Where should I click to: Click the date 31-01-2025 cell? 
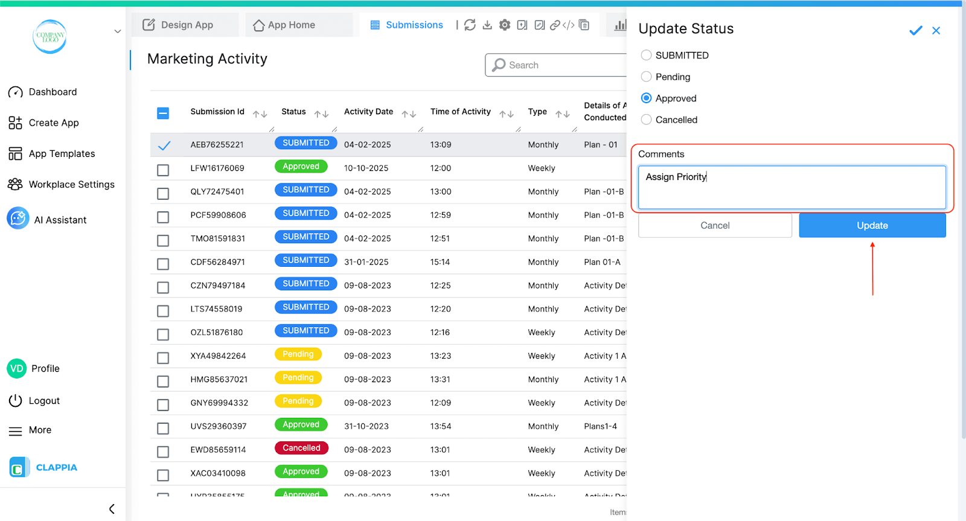[366, 262]
